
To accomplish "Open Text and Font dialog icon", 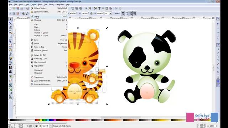I will [x=99, y=8].
